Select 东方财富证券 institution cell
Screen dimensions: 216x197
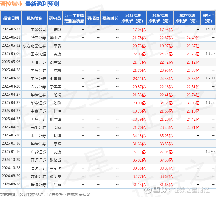[x=35, y=46]
